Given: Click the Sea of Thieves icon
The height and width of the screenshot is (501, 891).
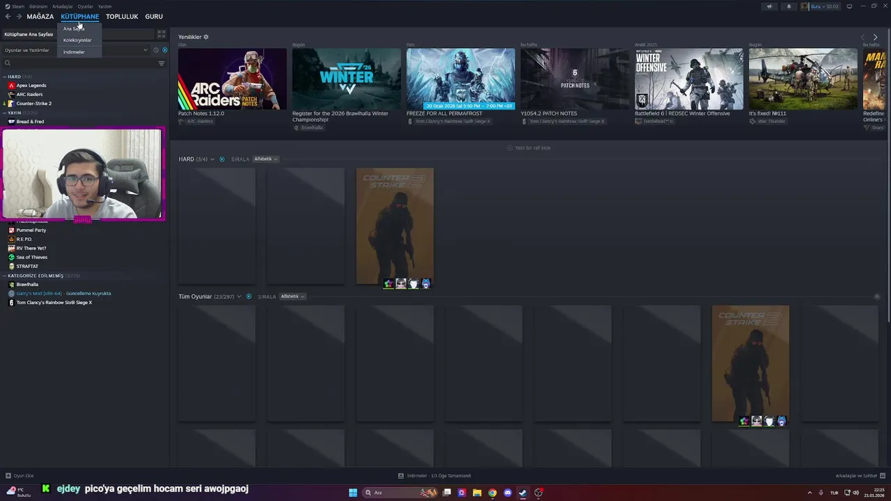Looking at the screenshot, I should tap(11, 257).
